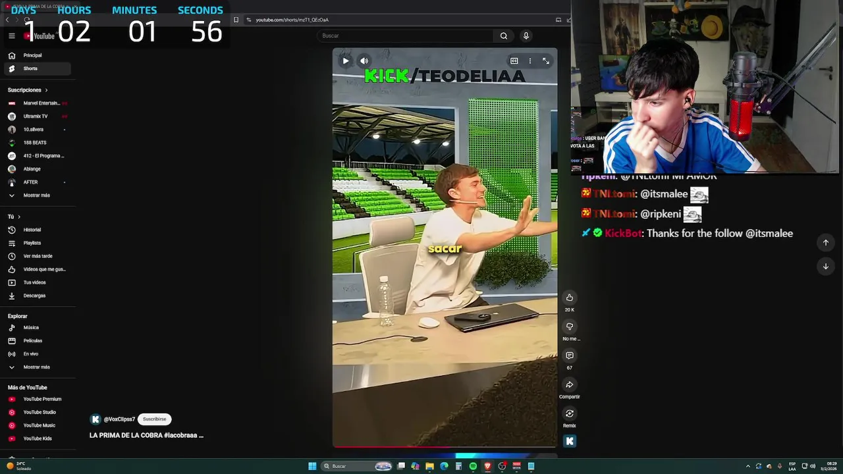Open LA PRIMA DE LA COBRA title
Screen dimensions: 843x474
146,435
